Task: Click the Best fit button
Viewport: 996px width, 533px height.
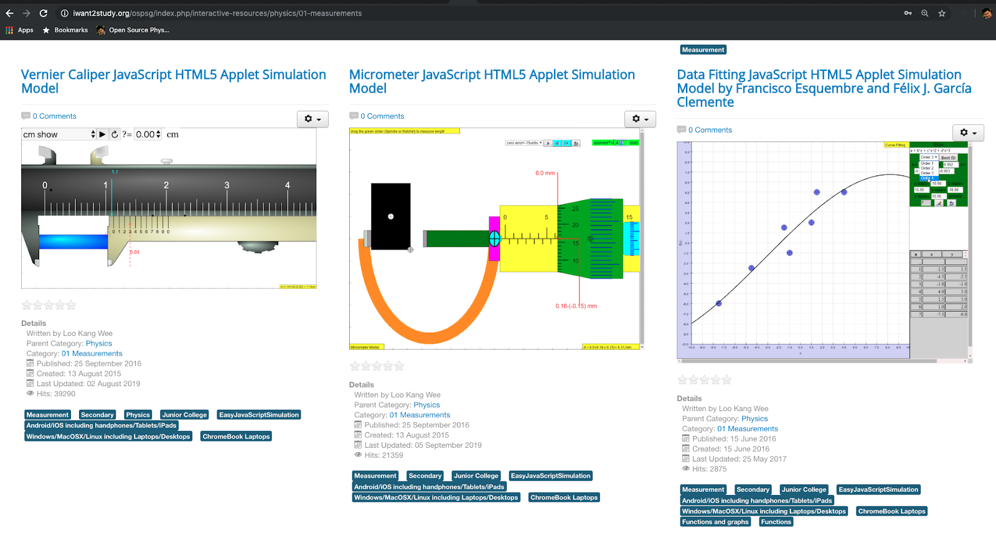Action: pyautogui.click(x=948, y=158)
